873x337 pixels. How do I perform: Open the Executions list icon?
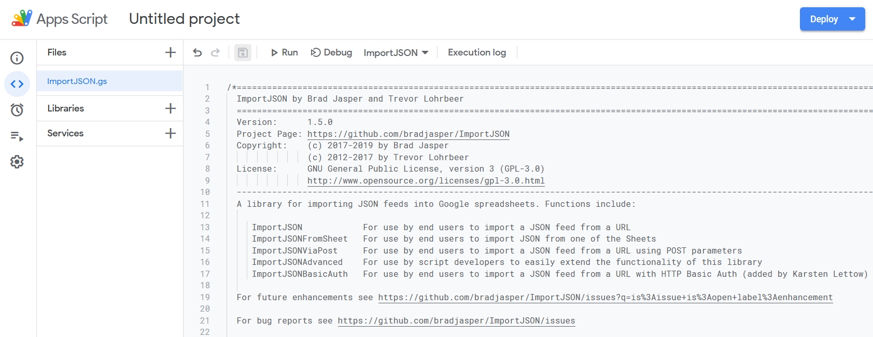(x=17, y=136)
